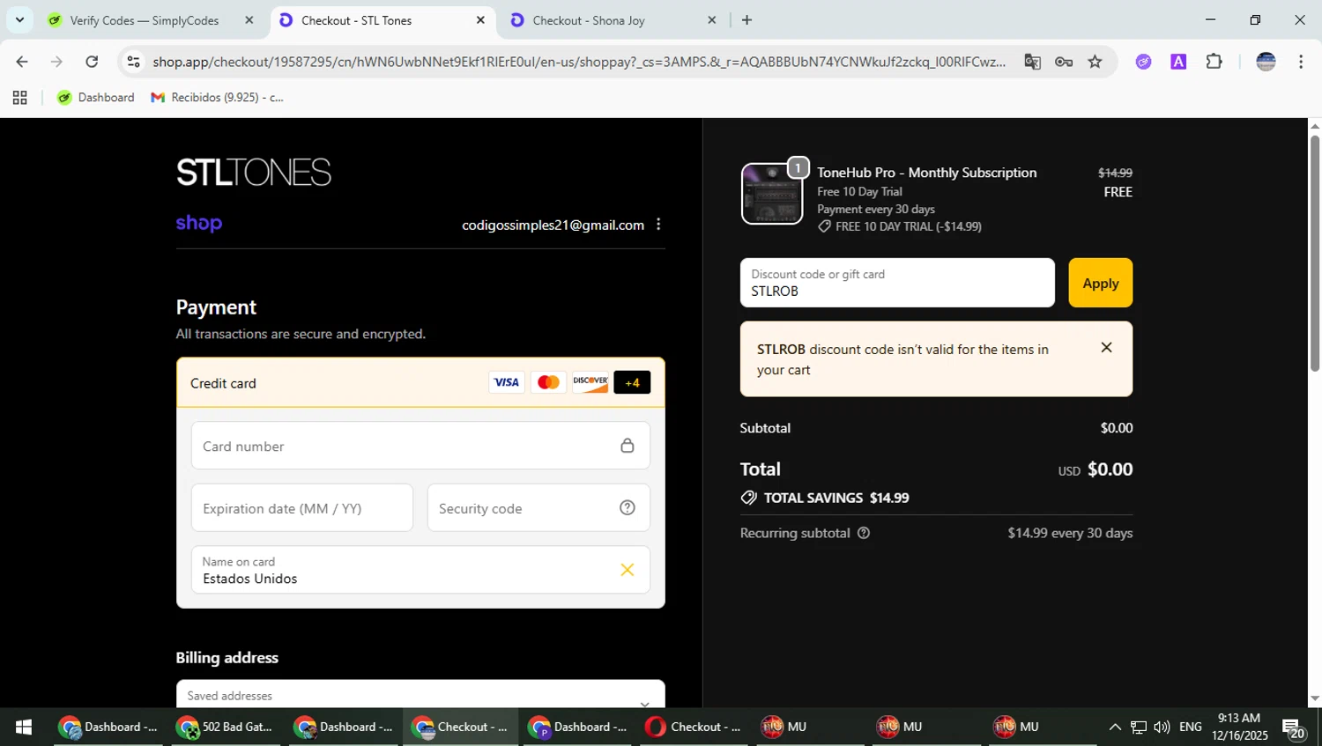Viewport: 1322px width, 746px height.
Task: Dismiss the STLROB invalid code message
Action: [x=1107, y=348]
